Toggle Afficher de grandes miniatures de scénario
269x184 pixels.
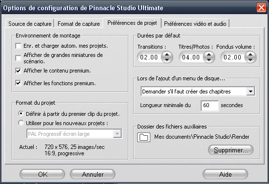point(18,58)
